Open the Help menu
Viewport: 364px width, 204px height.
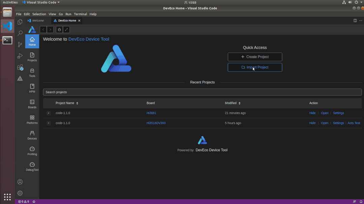[x=93, y=14]
